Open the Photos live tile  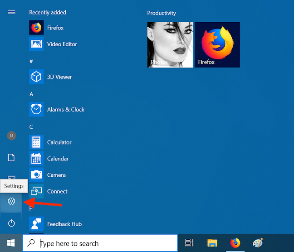pyautogui.click(x=170, y=45)
